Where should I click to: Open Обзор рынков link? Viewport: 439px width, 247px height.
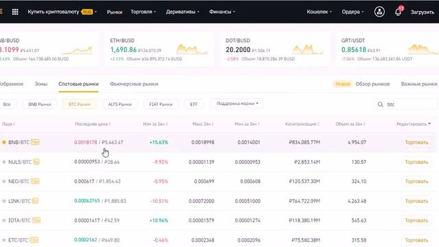(x=372, y=84)
